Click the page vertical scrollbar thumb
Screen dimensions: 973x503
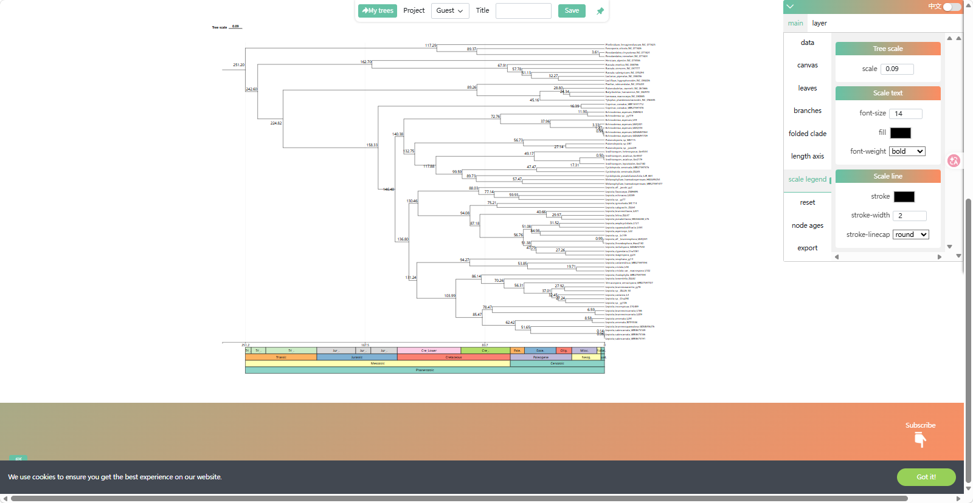[x=969, y=341]
